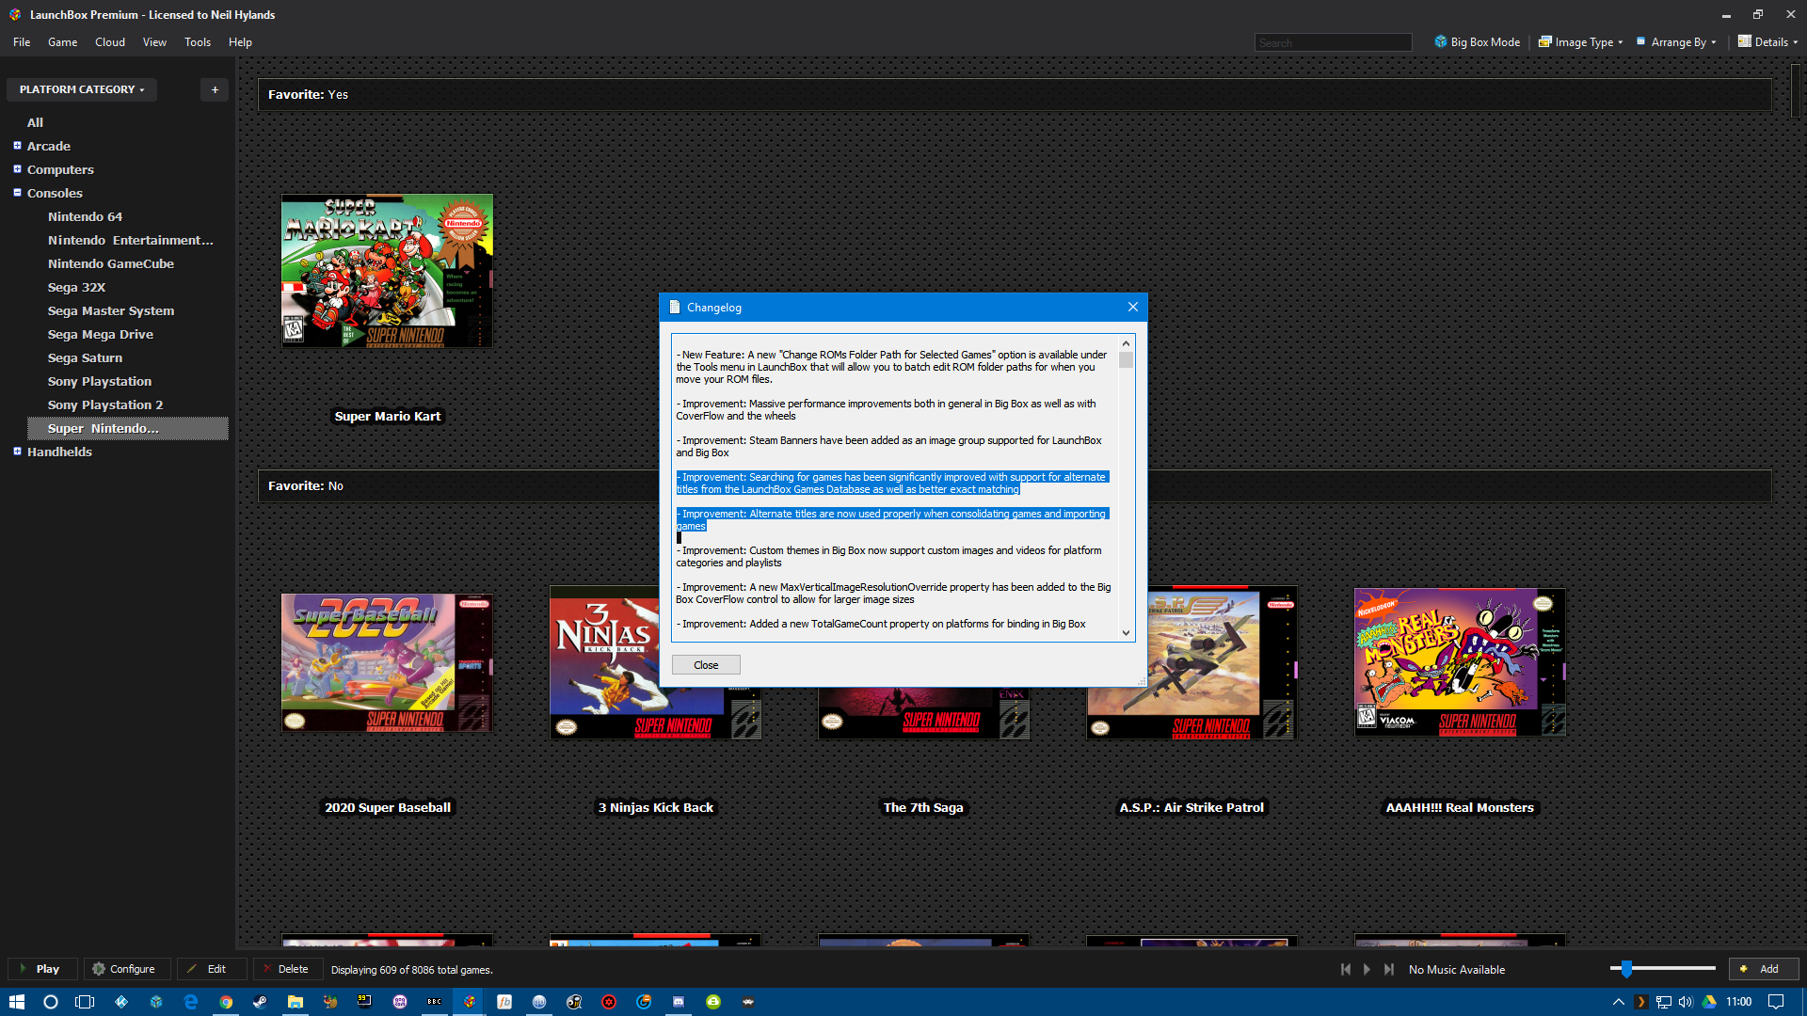Select the 2020 Super Baseball box art

tap(387, 662)
